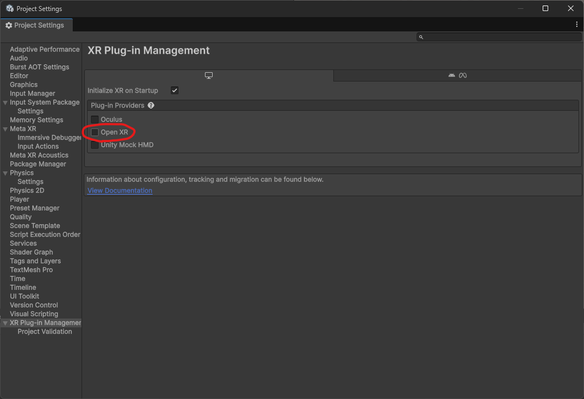Image resolution: width=584 pixels, height=399 pixels.
Task: Collapse the Meta XR section
Action: point(5,129)
